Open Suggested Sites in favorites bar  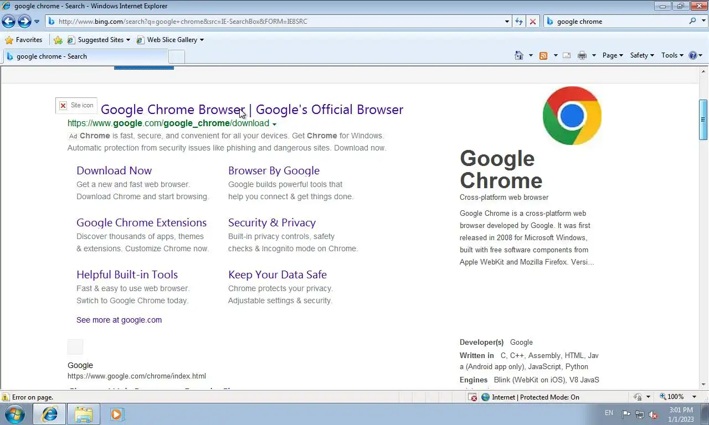[x=99, y=40]
